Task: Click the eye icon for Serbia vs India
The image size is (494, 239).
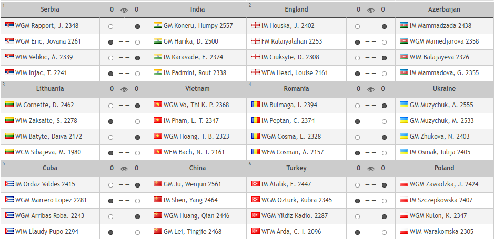Action: (124, 9)
